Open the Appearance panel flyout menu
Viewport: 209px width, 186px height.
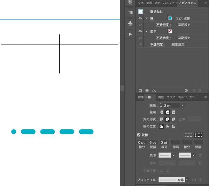pos(206,3)
